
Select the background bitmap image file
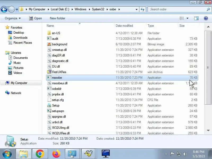tap(122, 44)
